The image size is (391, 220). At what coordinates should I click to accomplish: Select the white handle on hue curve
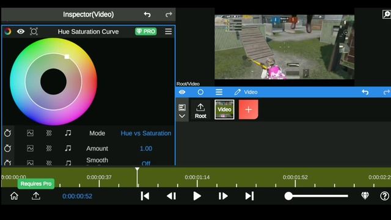67,57
